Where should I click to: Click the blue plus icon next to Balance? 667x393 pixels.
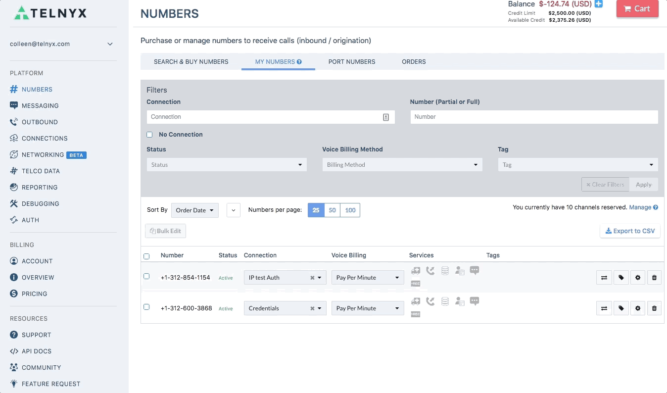pyautogui.click(x=599, y=4)
